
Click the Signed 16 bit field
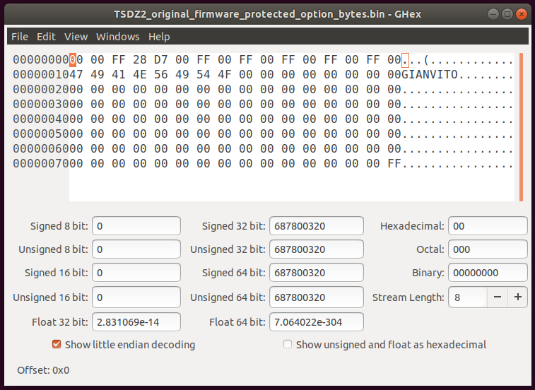[136, 272]
